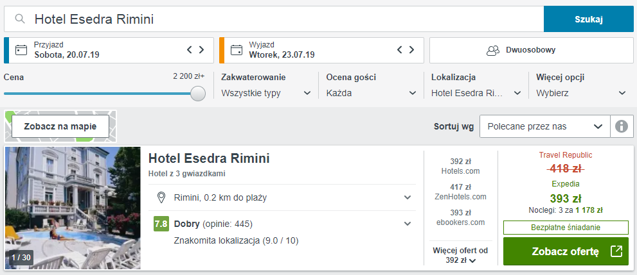Open Więcej opcji Wybierz dropdown
The width and height of the screenshot is (637, 275).
(581, 93)
